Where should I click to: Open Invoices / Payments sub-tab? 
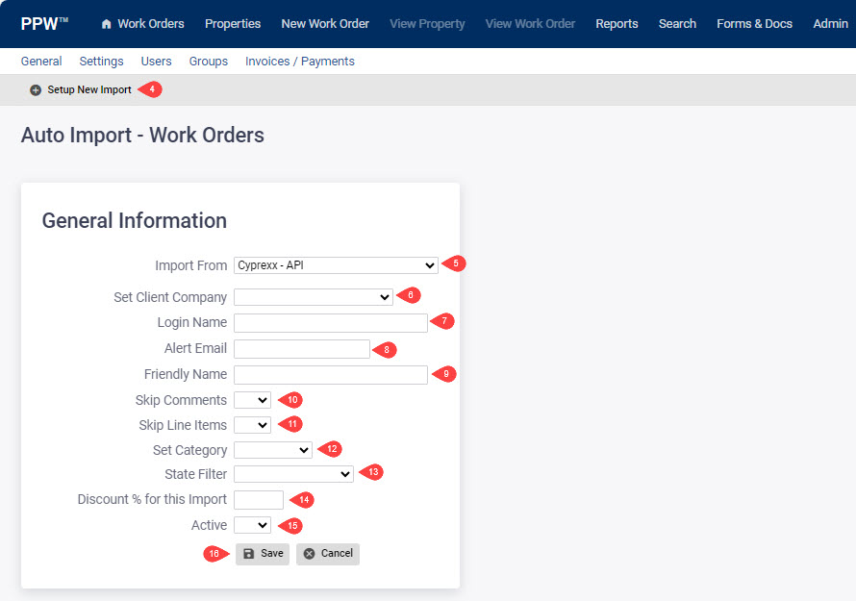300,62
